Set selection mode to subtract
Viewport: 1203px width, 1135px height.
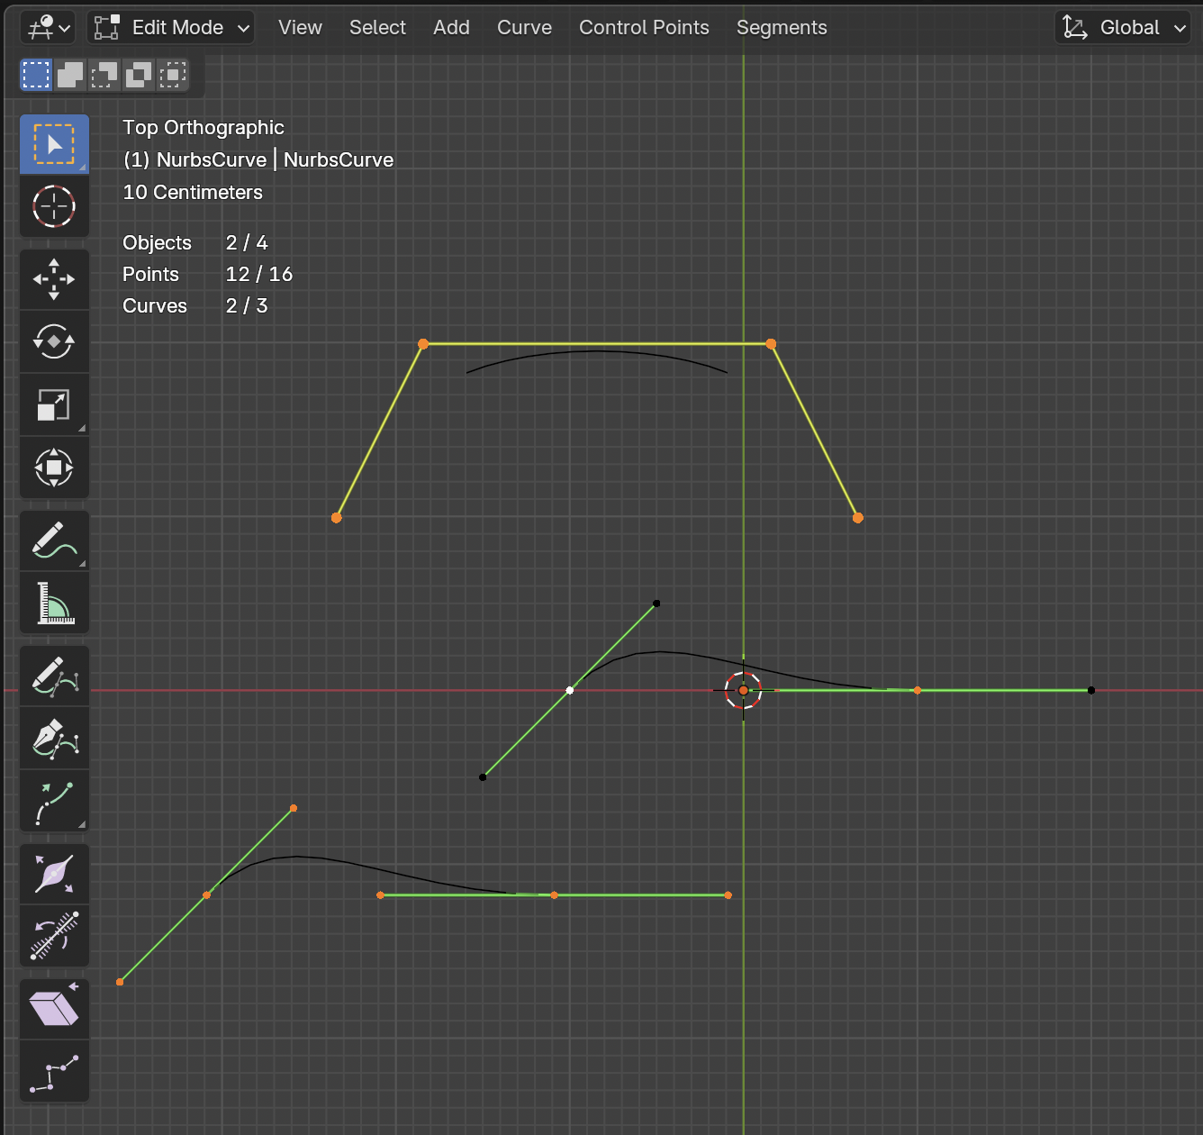tap(104, 75)
